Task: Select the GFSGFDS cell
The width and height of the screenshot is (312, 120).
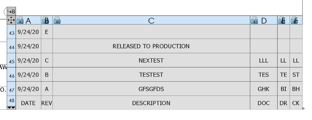Action: [x=151, y=89]
